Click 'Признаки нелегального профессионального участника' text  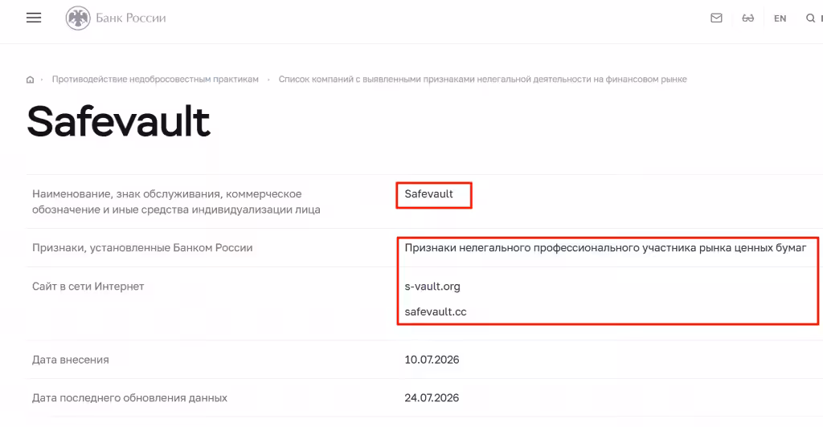click(605, 248)
